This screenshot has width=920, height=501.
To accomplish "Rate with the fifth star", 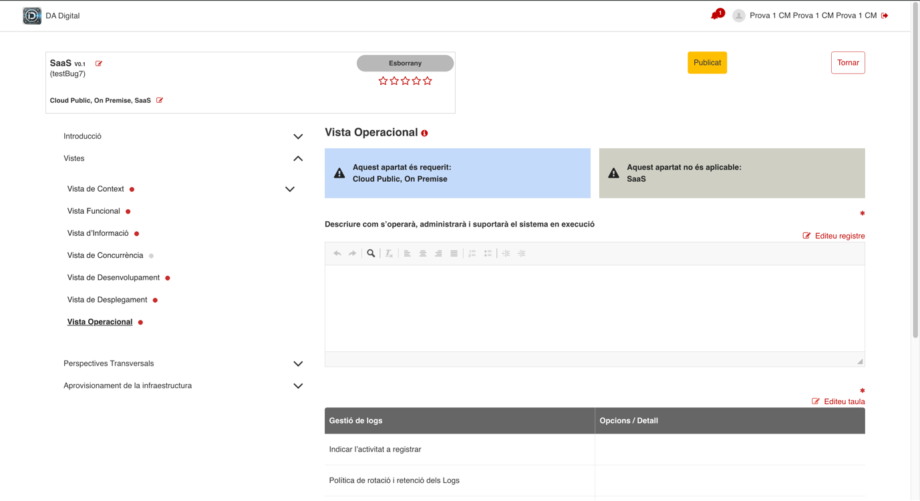I will (428, 81).
